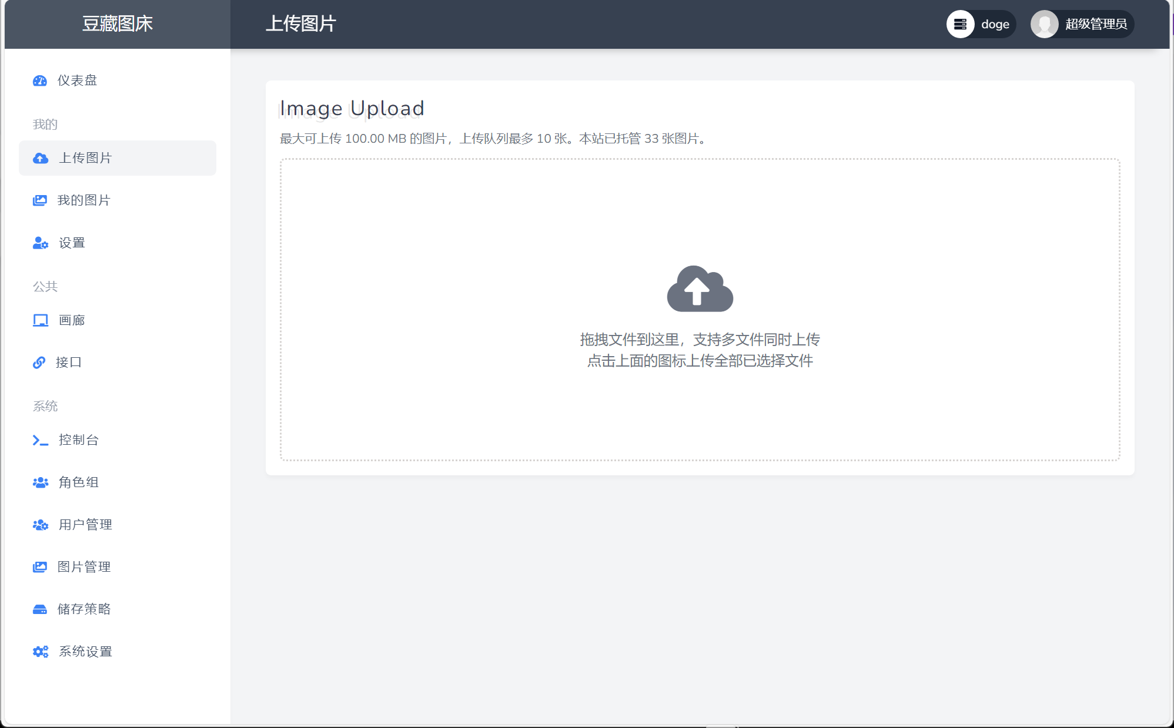
Task: Select the 储存策略 storage icon
Action: point(39,609)
